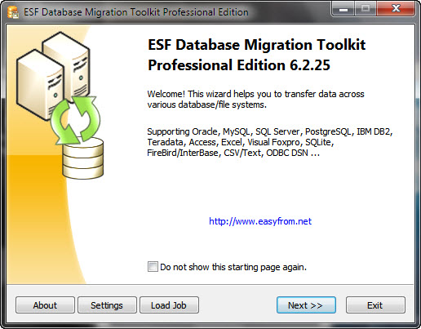Click the Welcome wizard description text
This screenshot has width=421, height=329.
click(x=255, y=99)
